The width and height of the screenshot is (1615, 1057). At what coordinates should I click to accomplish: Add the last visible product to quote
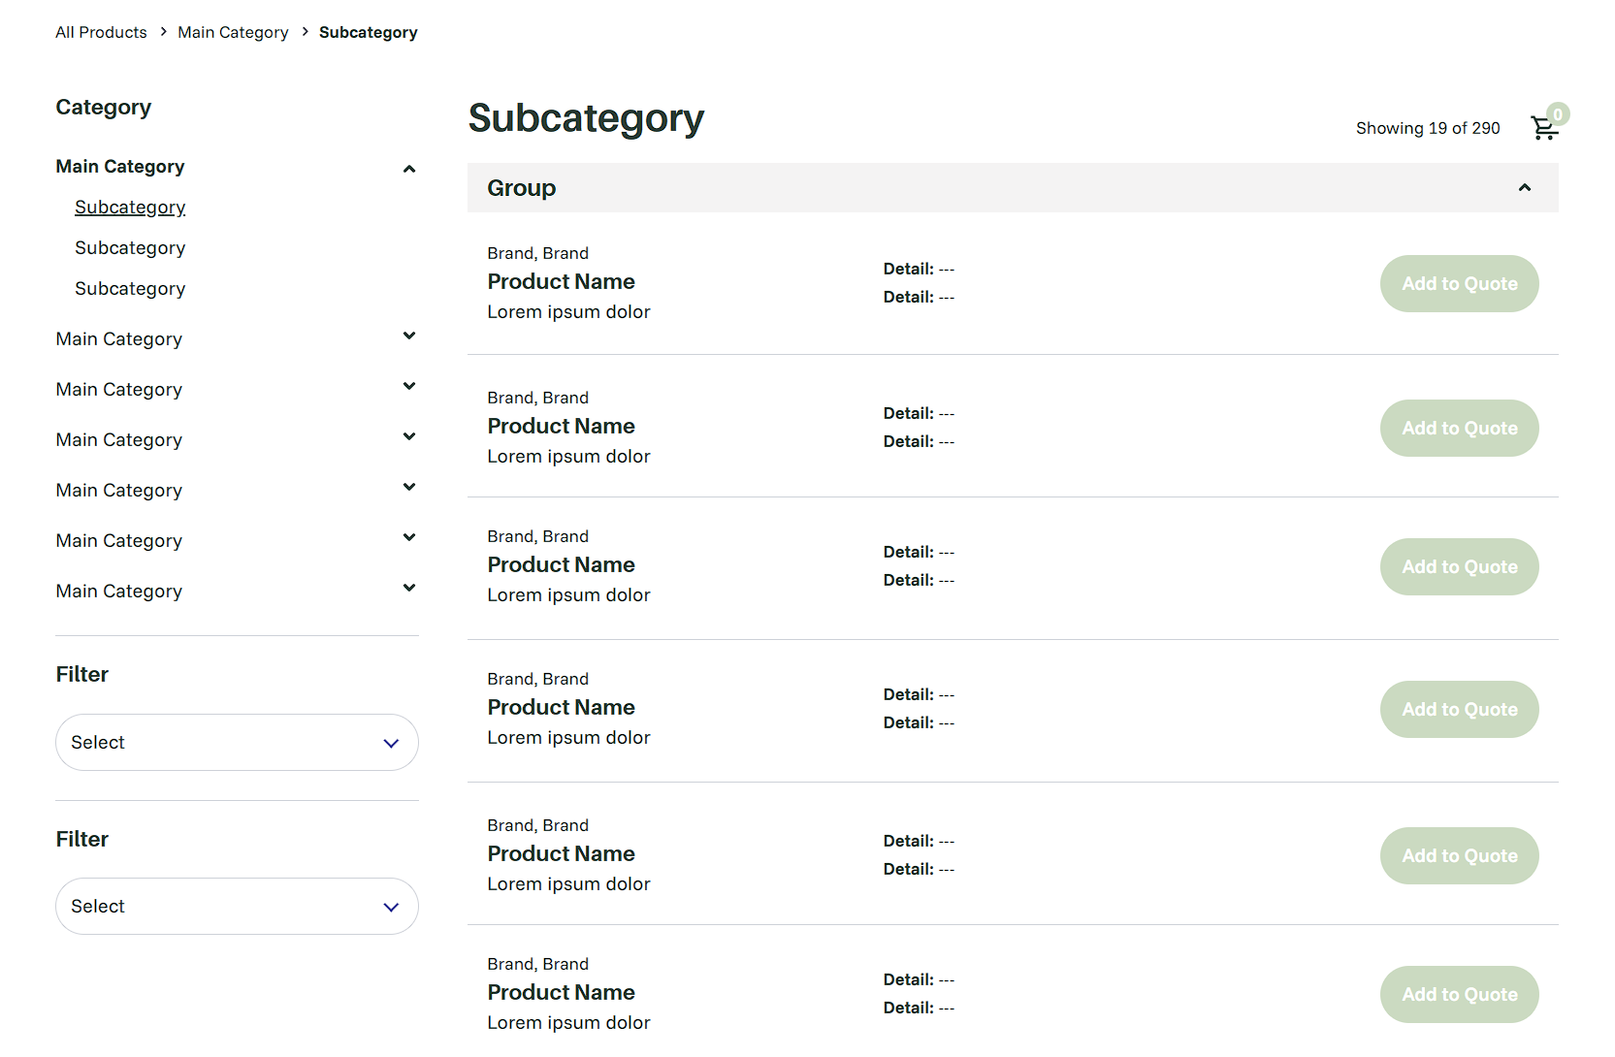[x=1459, y=994]
